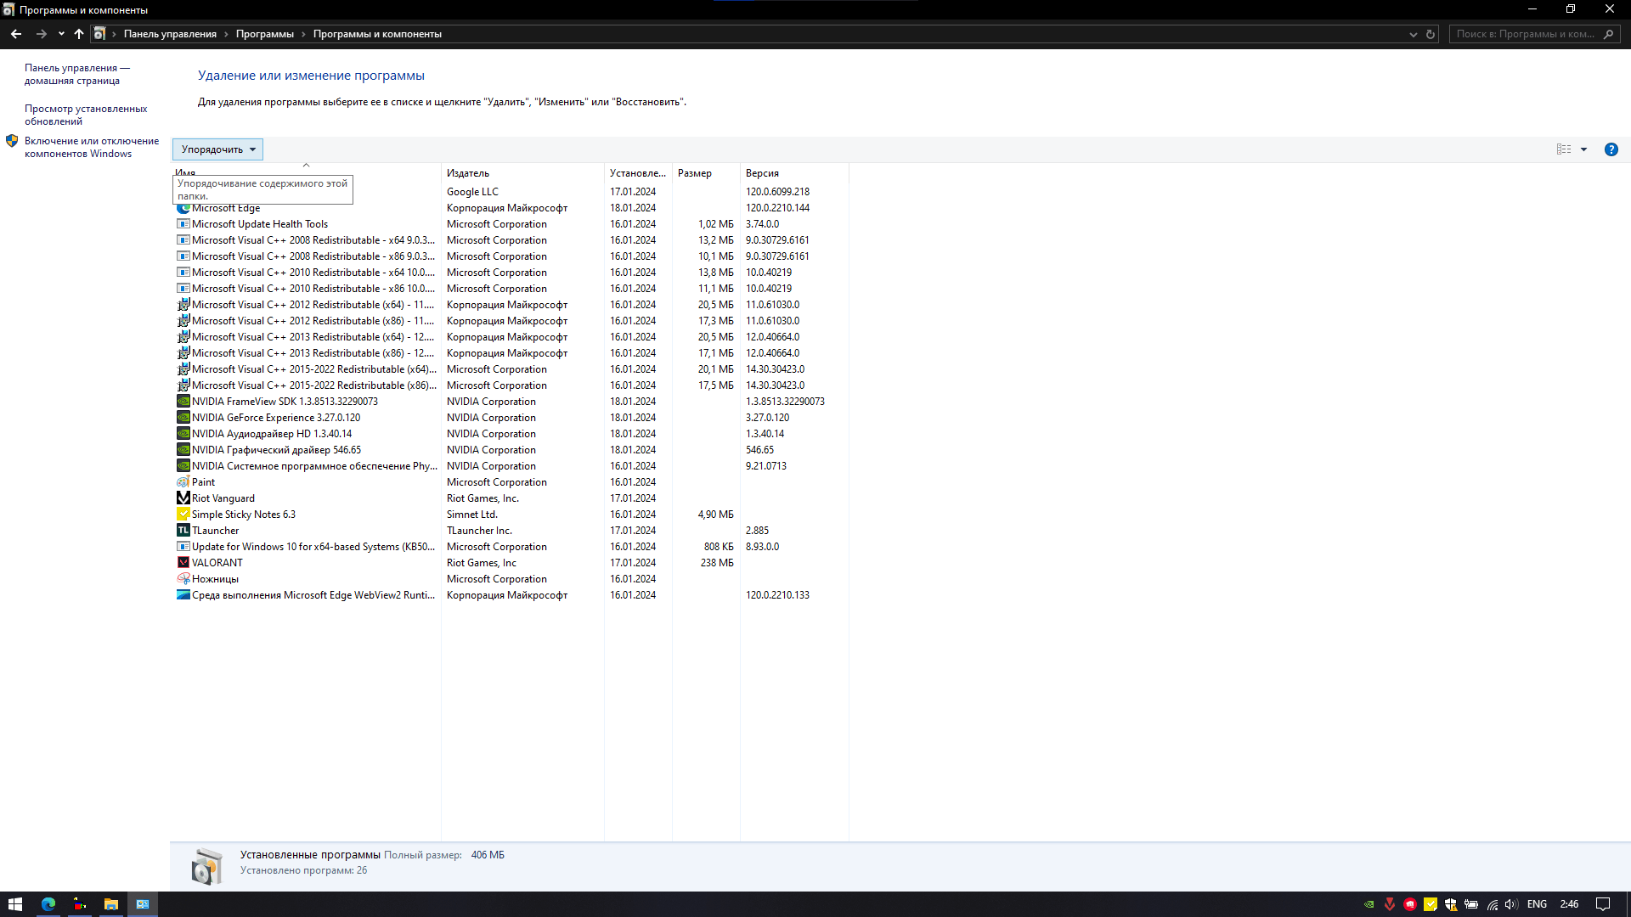Click the search programs input field
This screenshot has width=1631, height=917.
click(x=1527, y=34)
